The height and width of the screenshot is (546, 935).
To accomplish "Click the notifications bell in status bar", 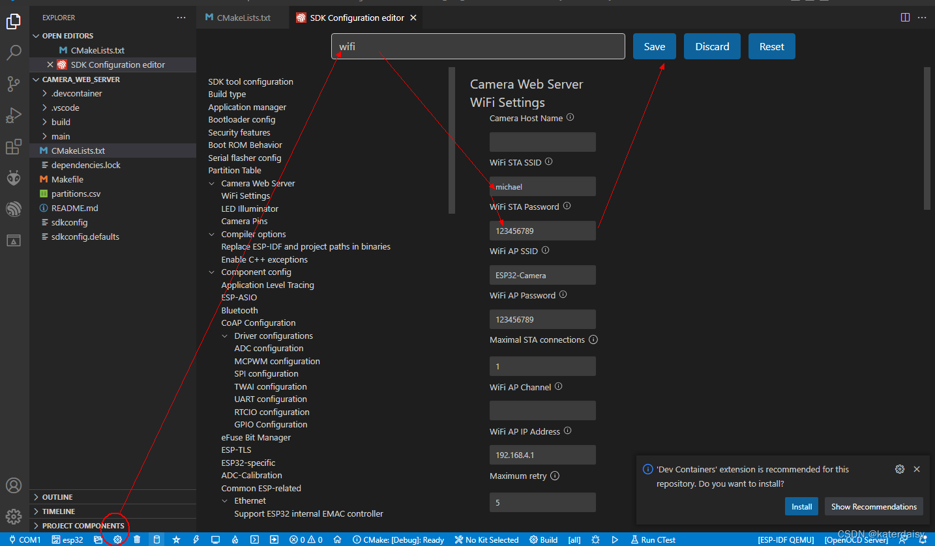I will (922, 539).
